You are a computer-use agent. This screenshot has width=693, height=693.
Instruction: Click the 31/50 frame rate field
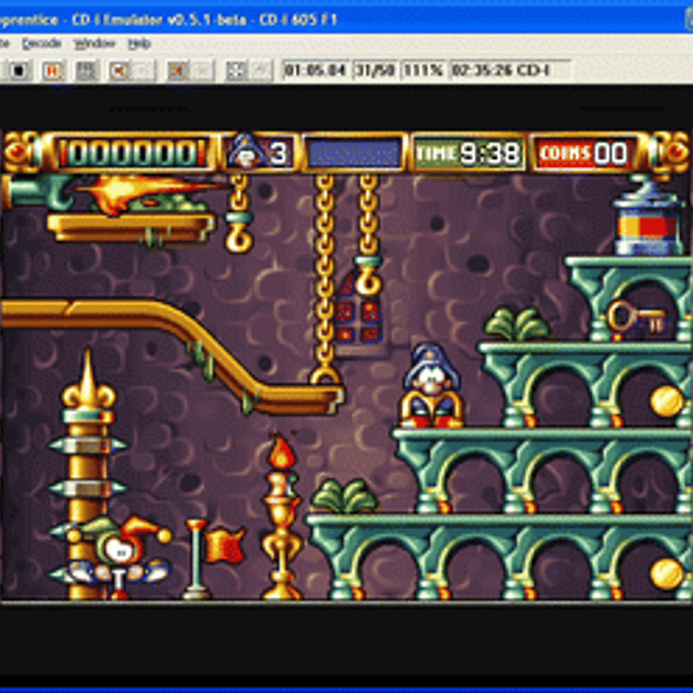pyautogui.click(x=376, y=70)
